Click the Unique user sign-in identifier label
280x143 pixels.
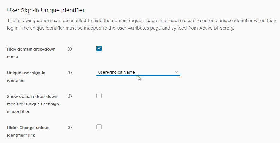[x=26, y=76]
